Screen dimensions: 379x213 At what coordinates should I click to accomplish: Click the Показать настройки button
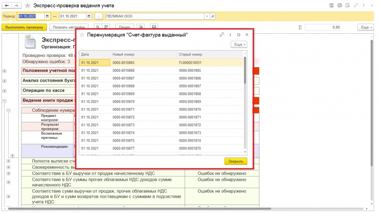68,27
